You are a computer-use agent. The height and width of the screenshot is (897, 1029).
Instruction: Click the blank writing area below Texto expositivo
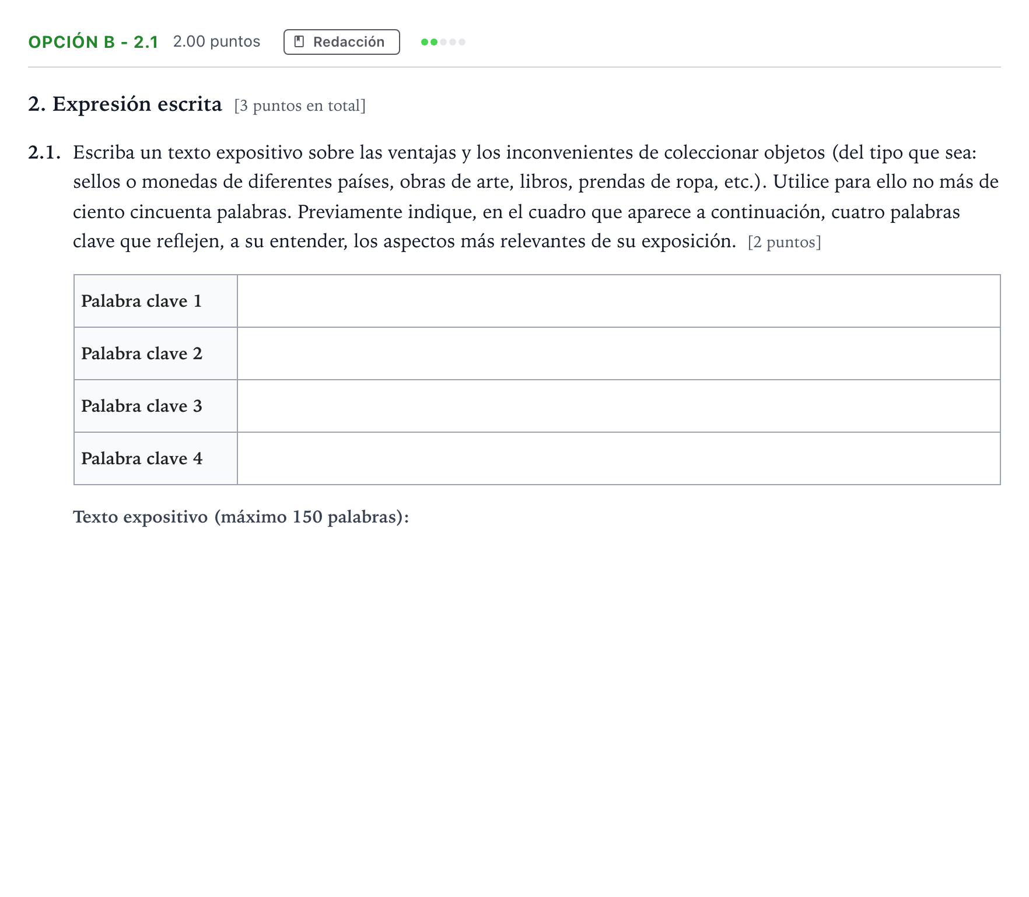coord(537,700)
